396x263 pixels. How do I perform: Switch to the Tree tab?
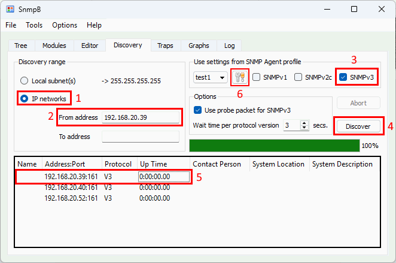21,46
